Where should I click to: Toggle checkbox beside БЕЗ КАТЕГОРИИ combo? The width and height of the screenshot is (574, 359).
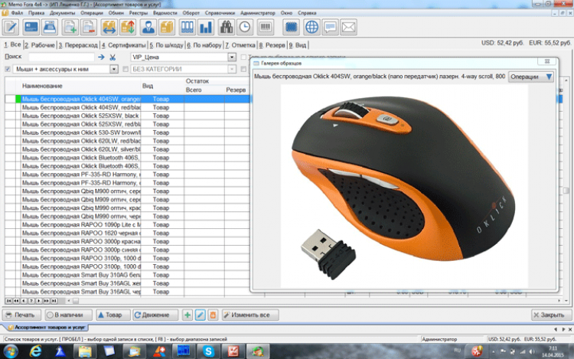point(126,69)
